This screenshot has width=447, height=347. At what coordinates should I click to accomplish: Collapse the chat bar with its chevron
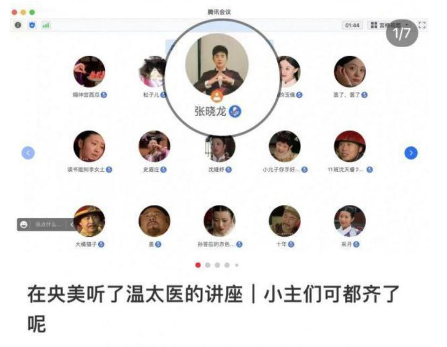point(72,224)
